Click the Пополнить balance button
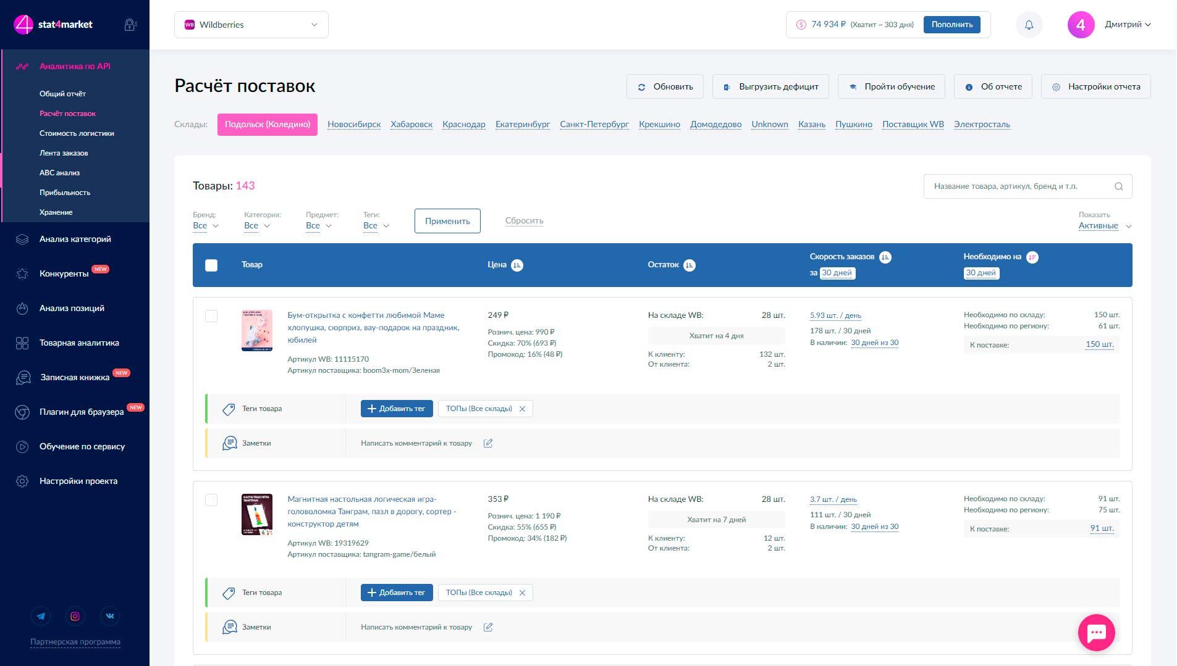The width and height of the screenshot is (1177, 666). (951, 25)
